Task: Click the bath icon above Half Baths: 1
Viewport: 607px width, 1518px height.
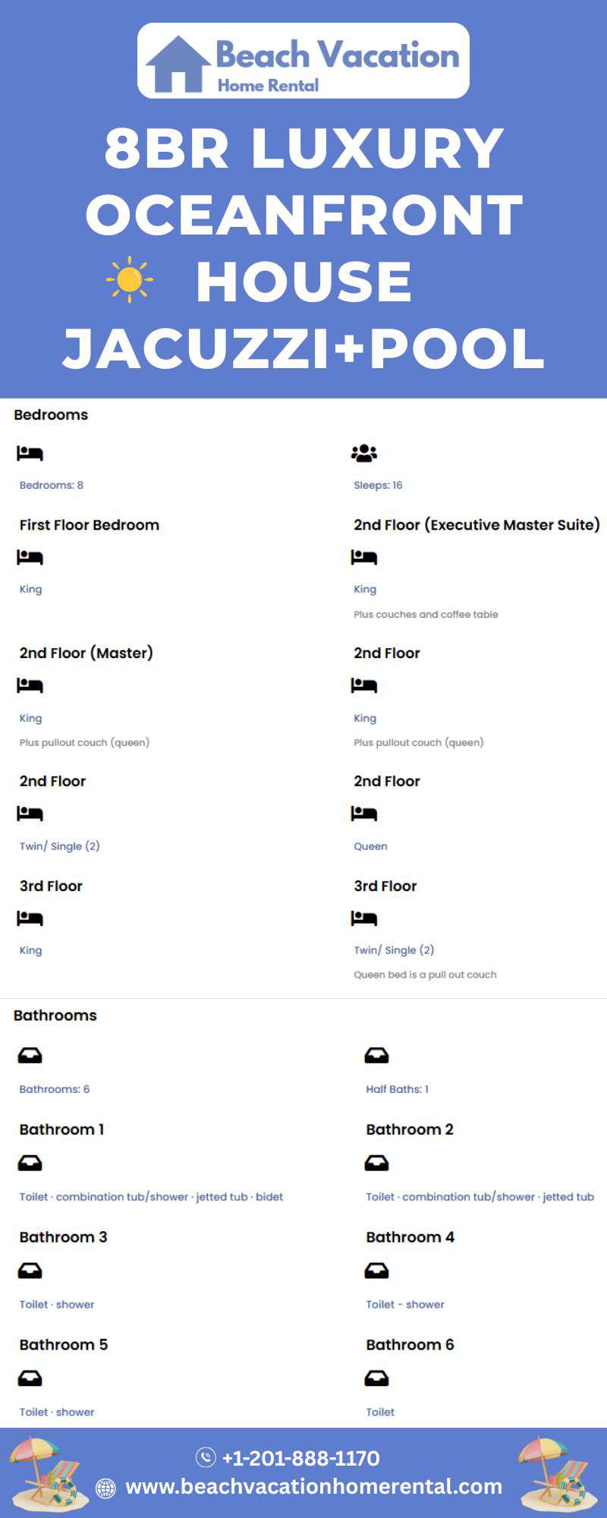Action: pyautogui.click(x=376, y=1055)
